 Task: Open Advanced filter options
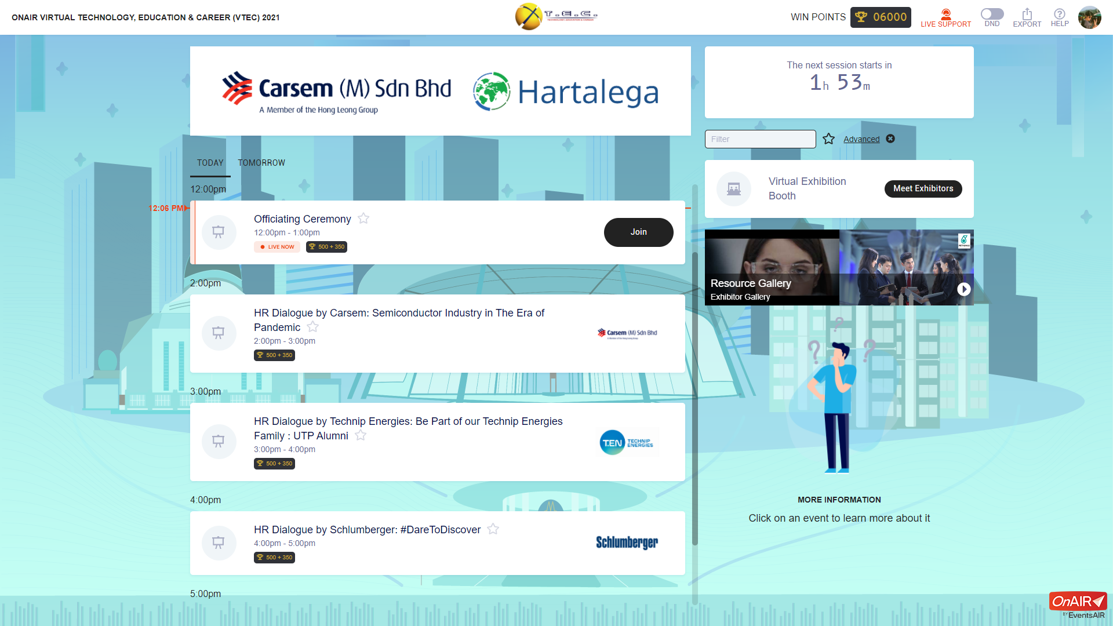861,139
